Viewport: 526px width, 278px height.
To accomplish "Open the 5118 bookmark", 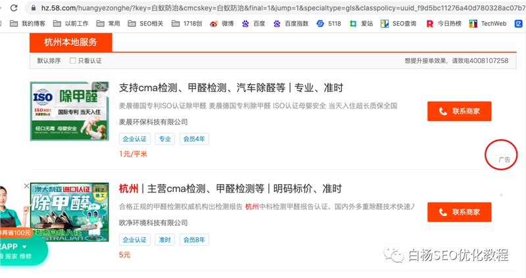I will pos(329,24).
